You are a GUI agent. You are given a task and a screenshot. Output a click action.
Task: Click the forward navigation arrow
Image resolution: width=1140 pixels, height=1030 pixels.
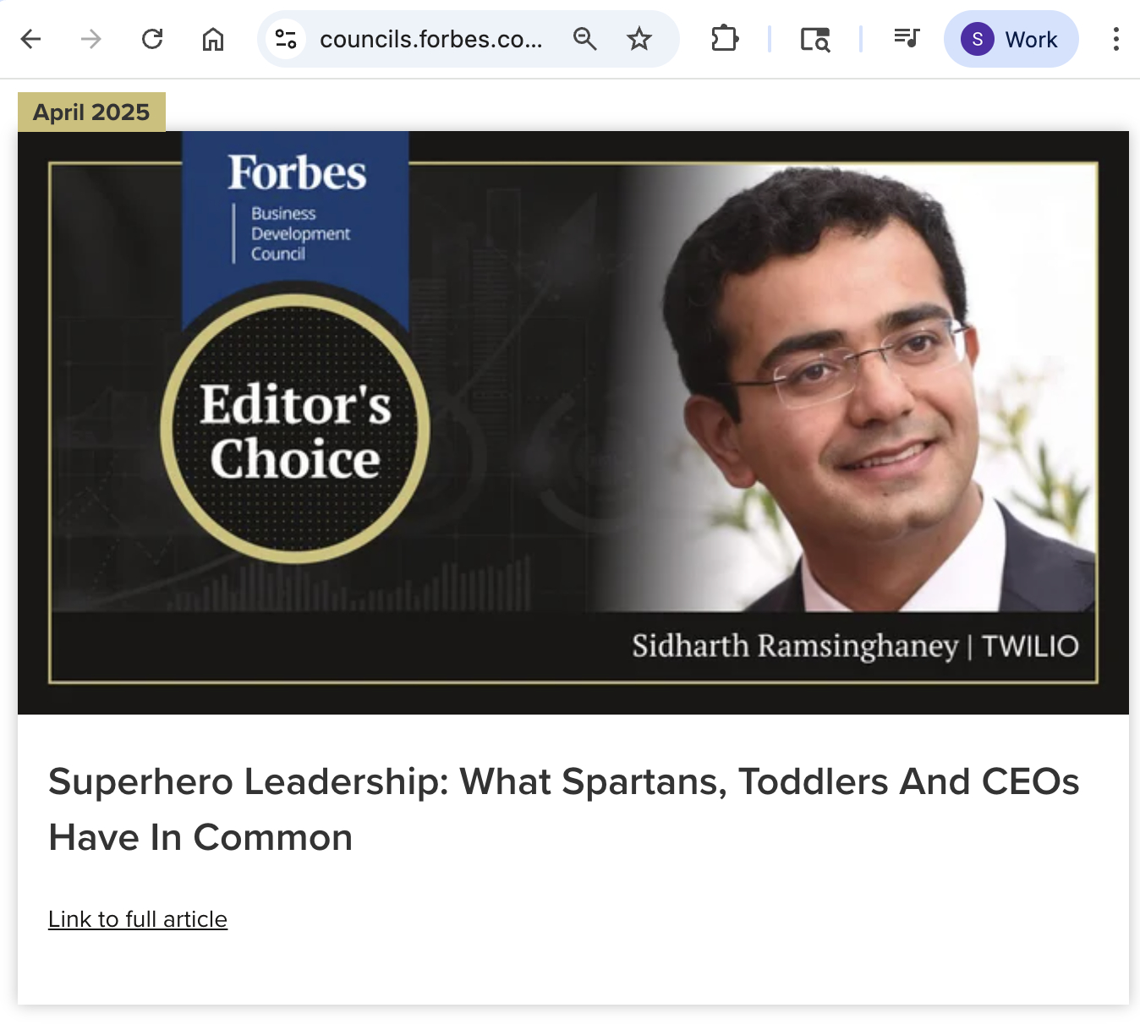91,39
